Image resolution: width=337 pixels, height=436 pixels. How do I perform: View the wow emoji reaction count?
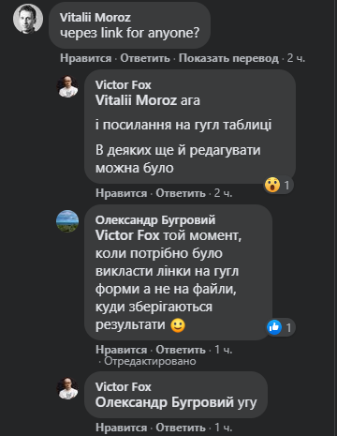click(x=278, y=185)
